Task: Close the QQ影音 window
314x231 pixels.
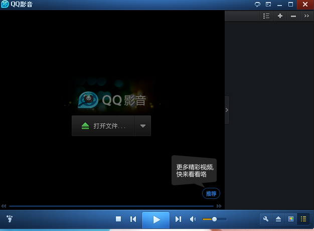Action: (x=305, y=5)
